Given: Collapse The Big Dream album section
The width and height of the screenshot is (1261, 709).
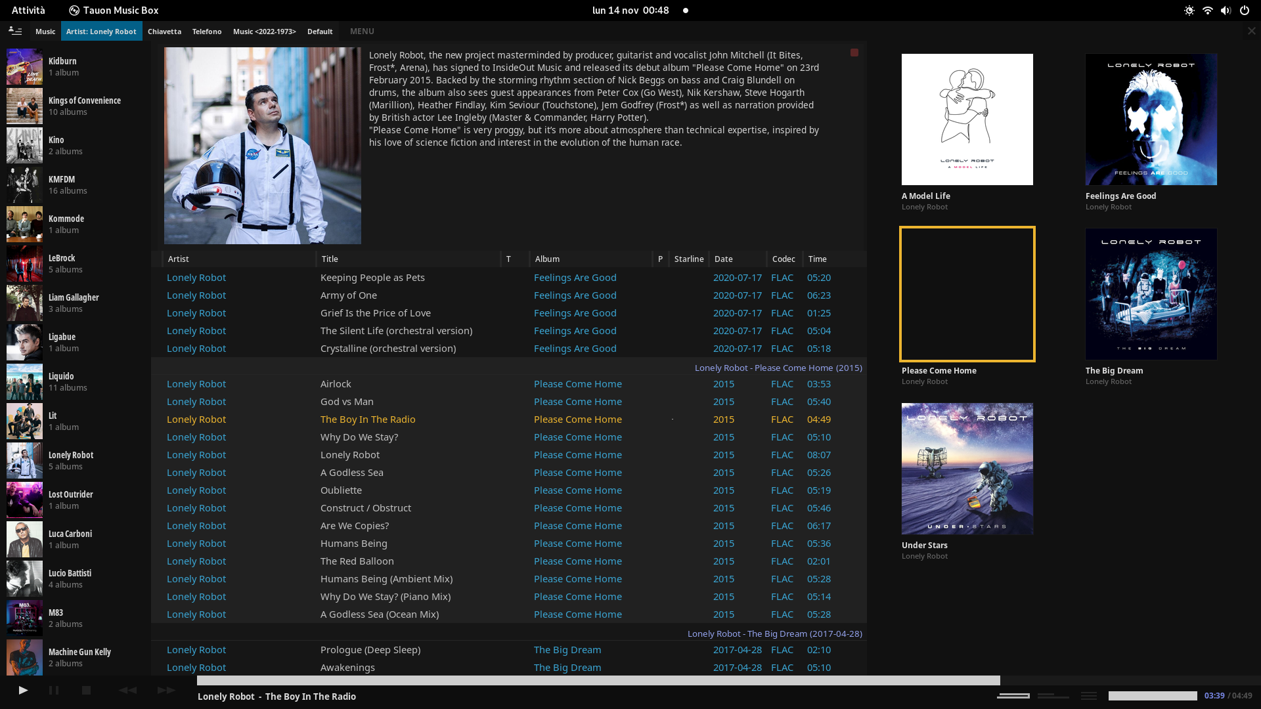Looking at the screenshot, I should (x=774, y=634).
